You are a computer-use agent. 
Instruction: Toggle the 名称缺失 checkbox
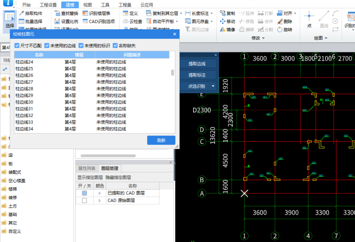[115, 45]
